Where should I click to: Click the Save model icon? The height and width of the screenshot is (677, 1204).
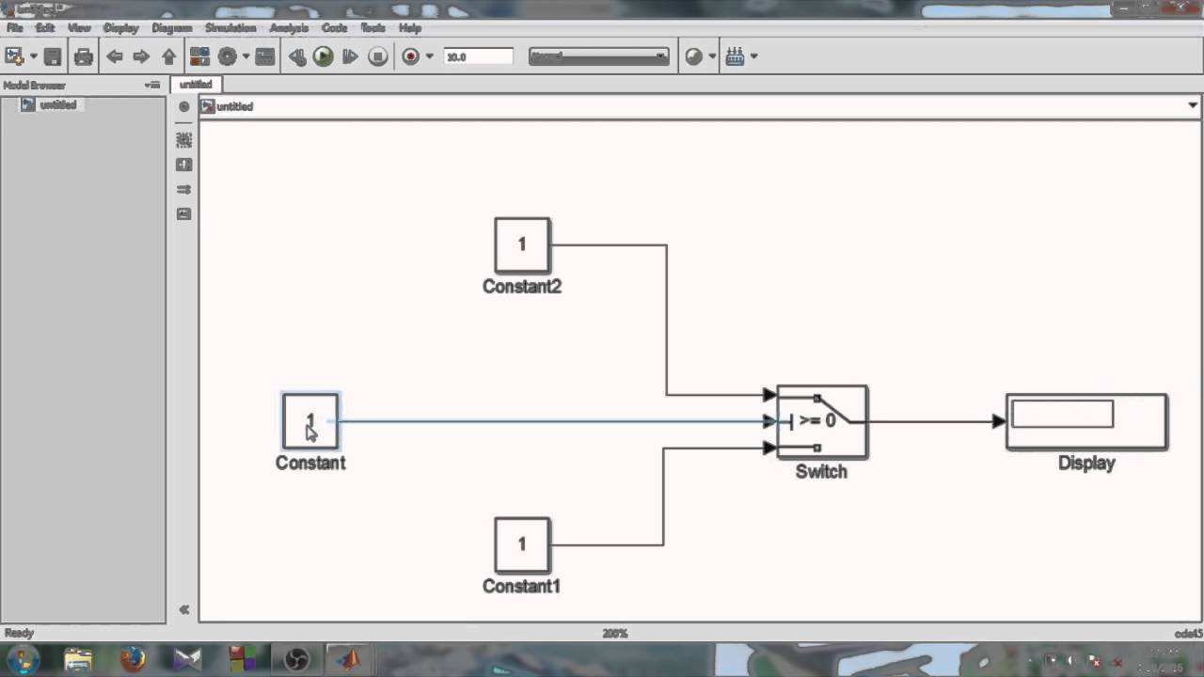tap(53, 56)
